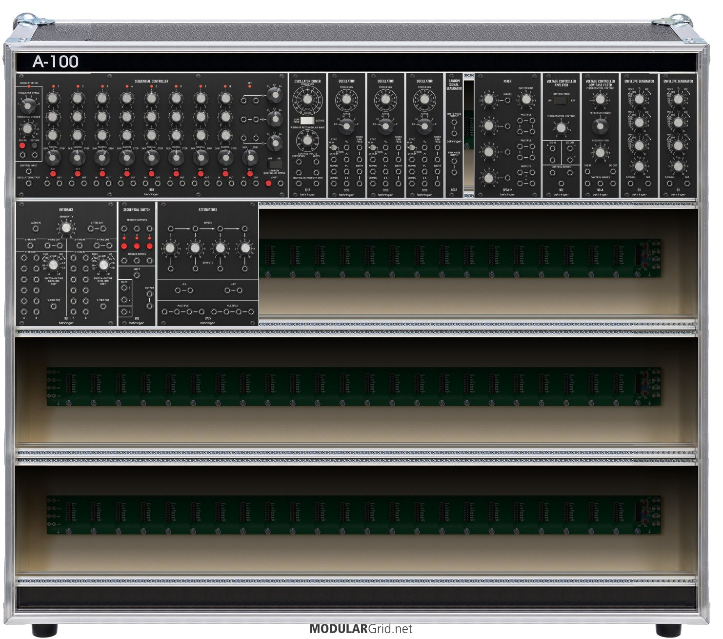Screen dimensions: 723x639
Task: Click the top Mixer input level knob
Action: (489, 100)
